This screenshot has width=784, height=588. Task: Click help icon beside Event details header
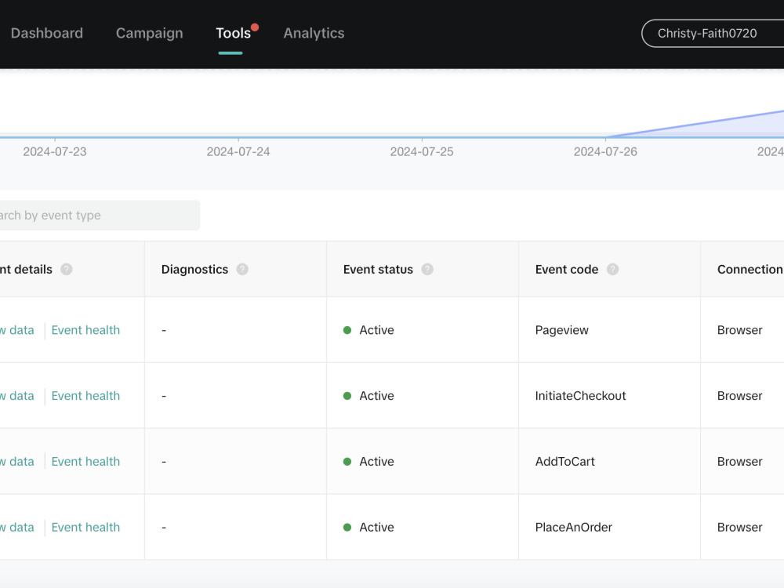click(67, 270)
